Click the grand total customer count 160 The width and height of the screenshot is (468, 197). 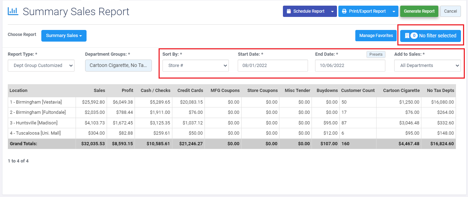click(x=345, y=144)
